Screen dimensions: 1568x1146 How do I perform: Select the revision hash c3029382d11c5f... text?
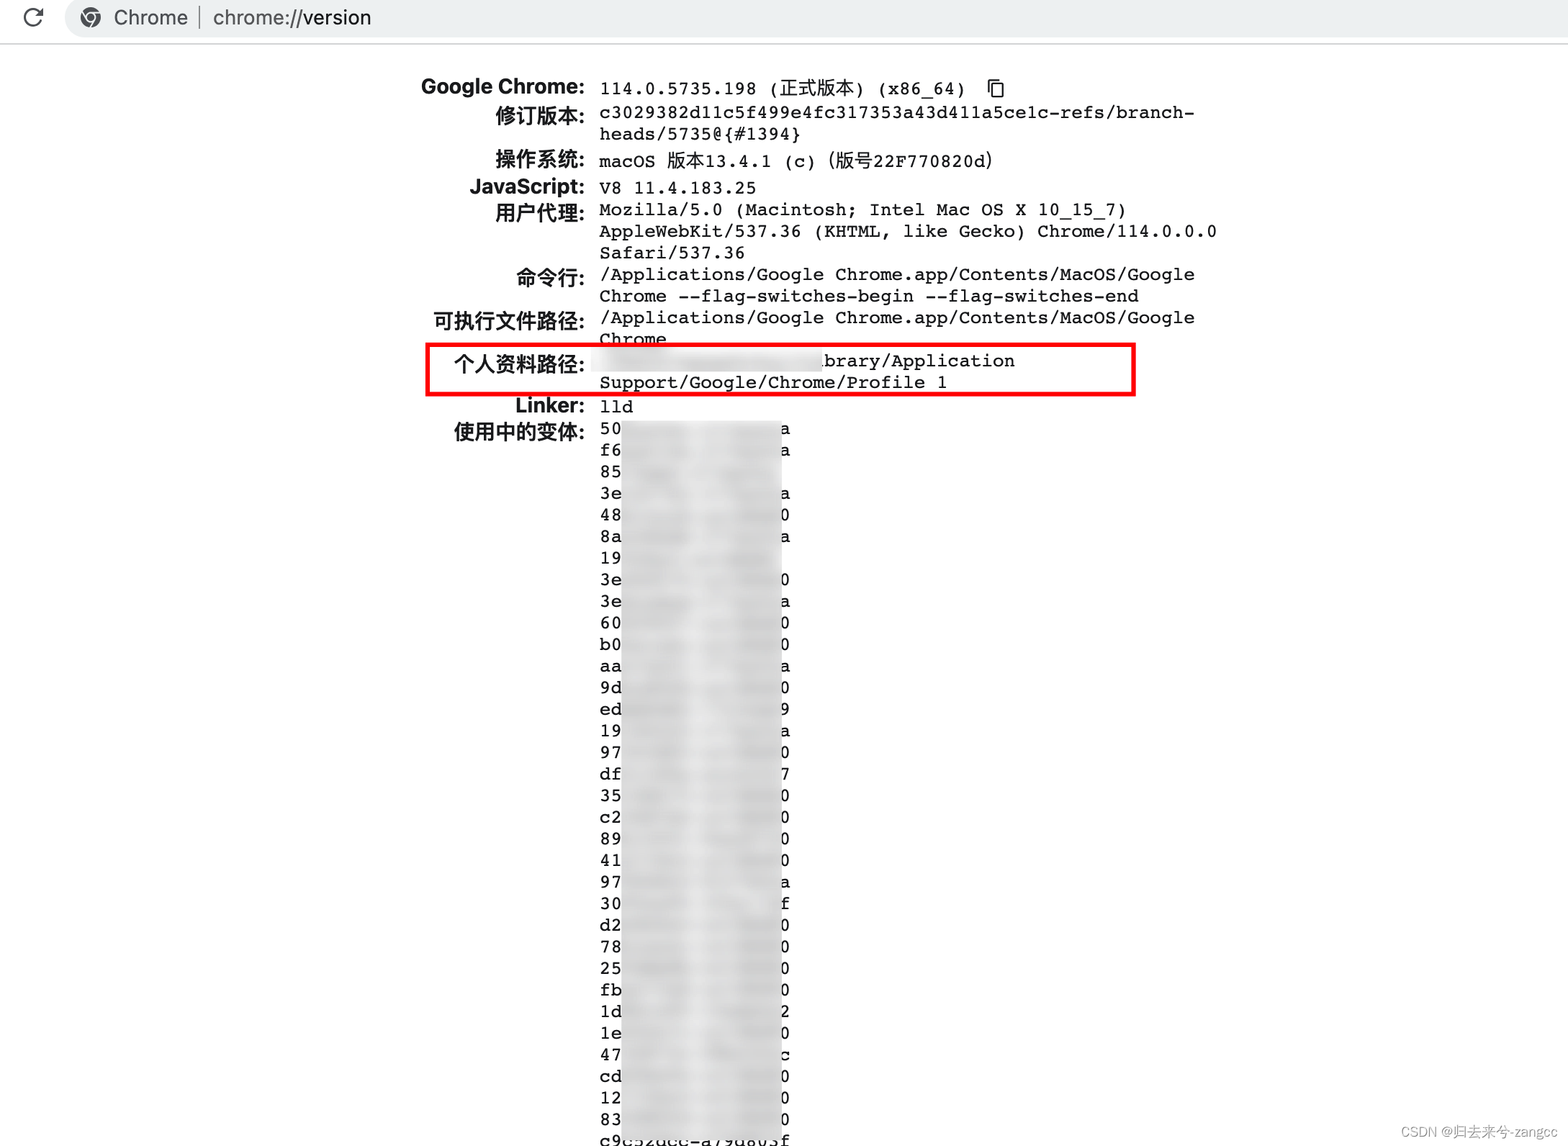896,112
